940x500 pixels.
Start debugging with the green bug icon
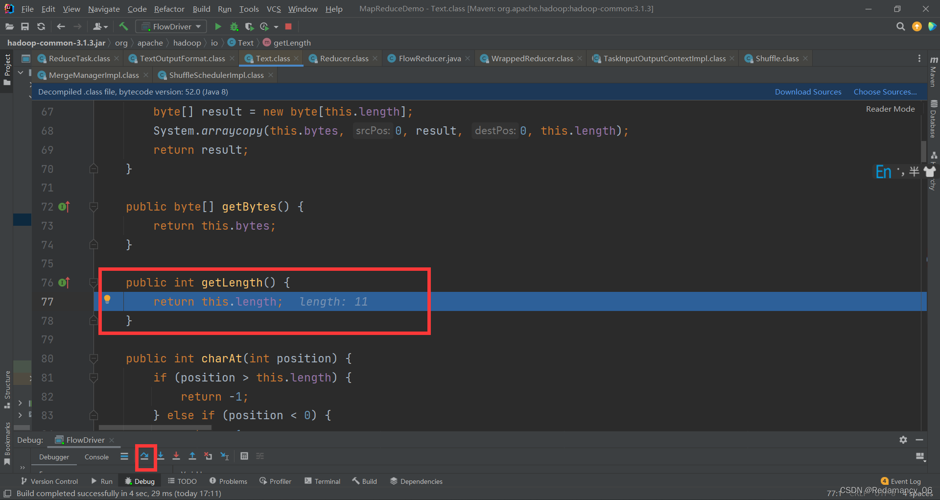pos(234,26)
